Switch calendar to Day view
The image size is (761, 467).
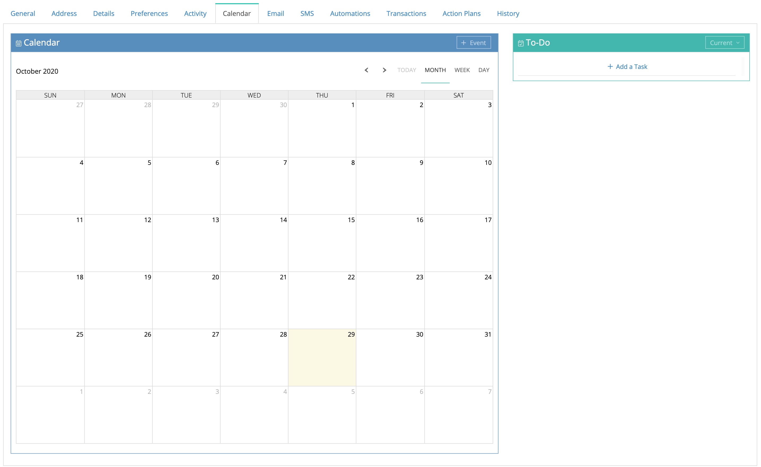pyautogui.click(x=484, y=70)
